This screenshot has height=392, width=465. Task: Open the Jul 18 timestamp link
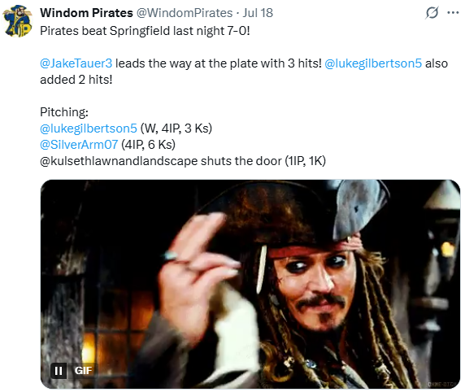point(258,13)
